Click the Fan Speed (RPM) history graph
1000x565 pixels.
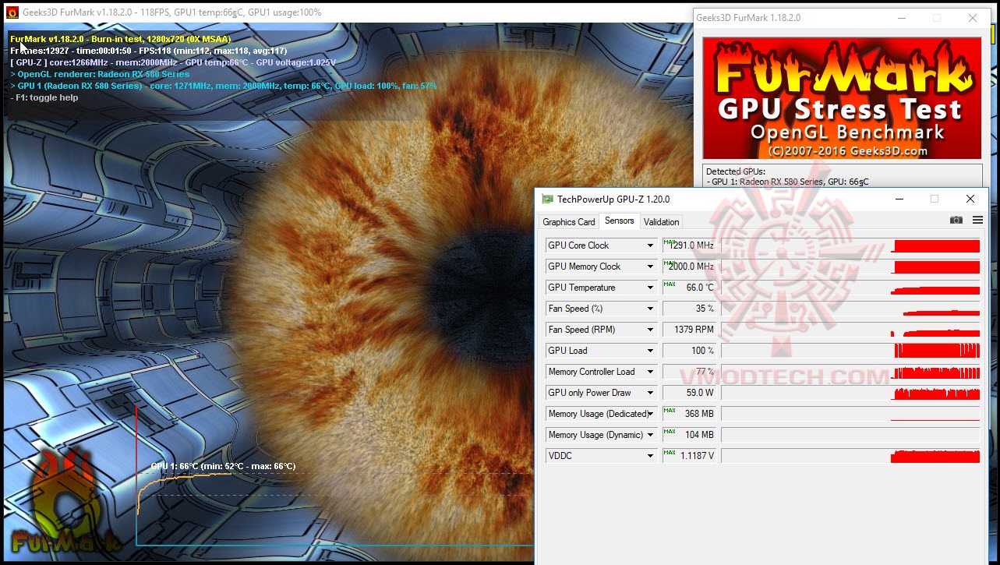[x=850, y=330]
